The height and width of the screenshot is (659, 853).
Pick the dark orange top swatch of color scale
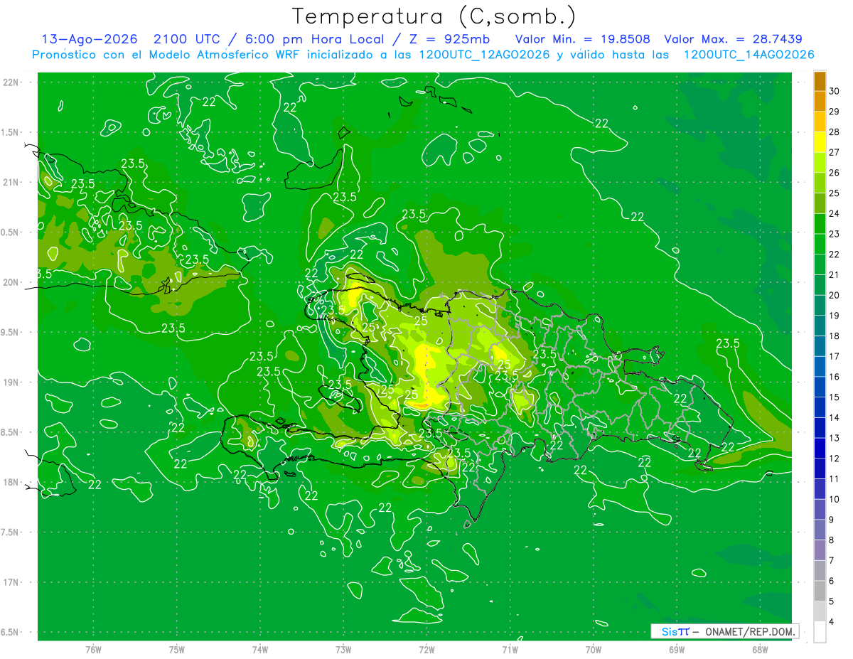[820, 81]
